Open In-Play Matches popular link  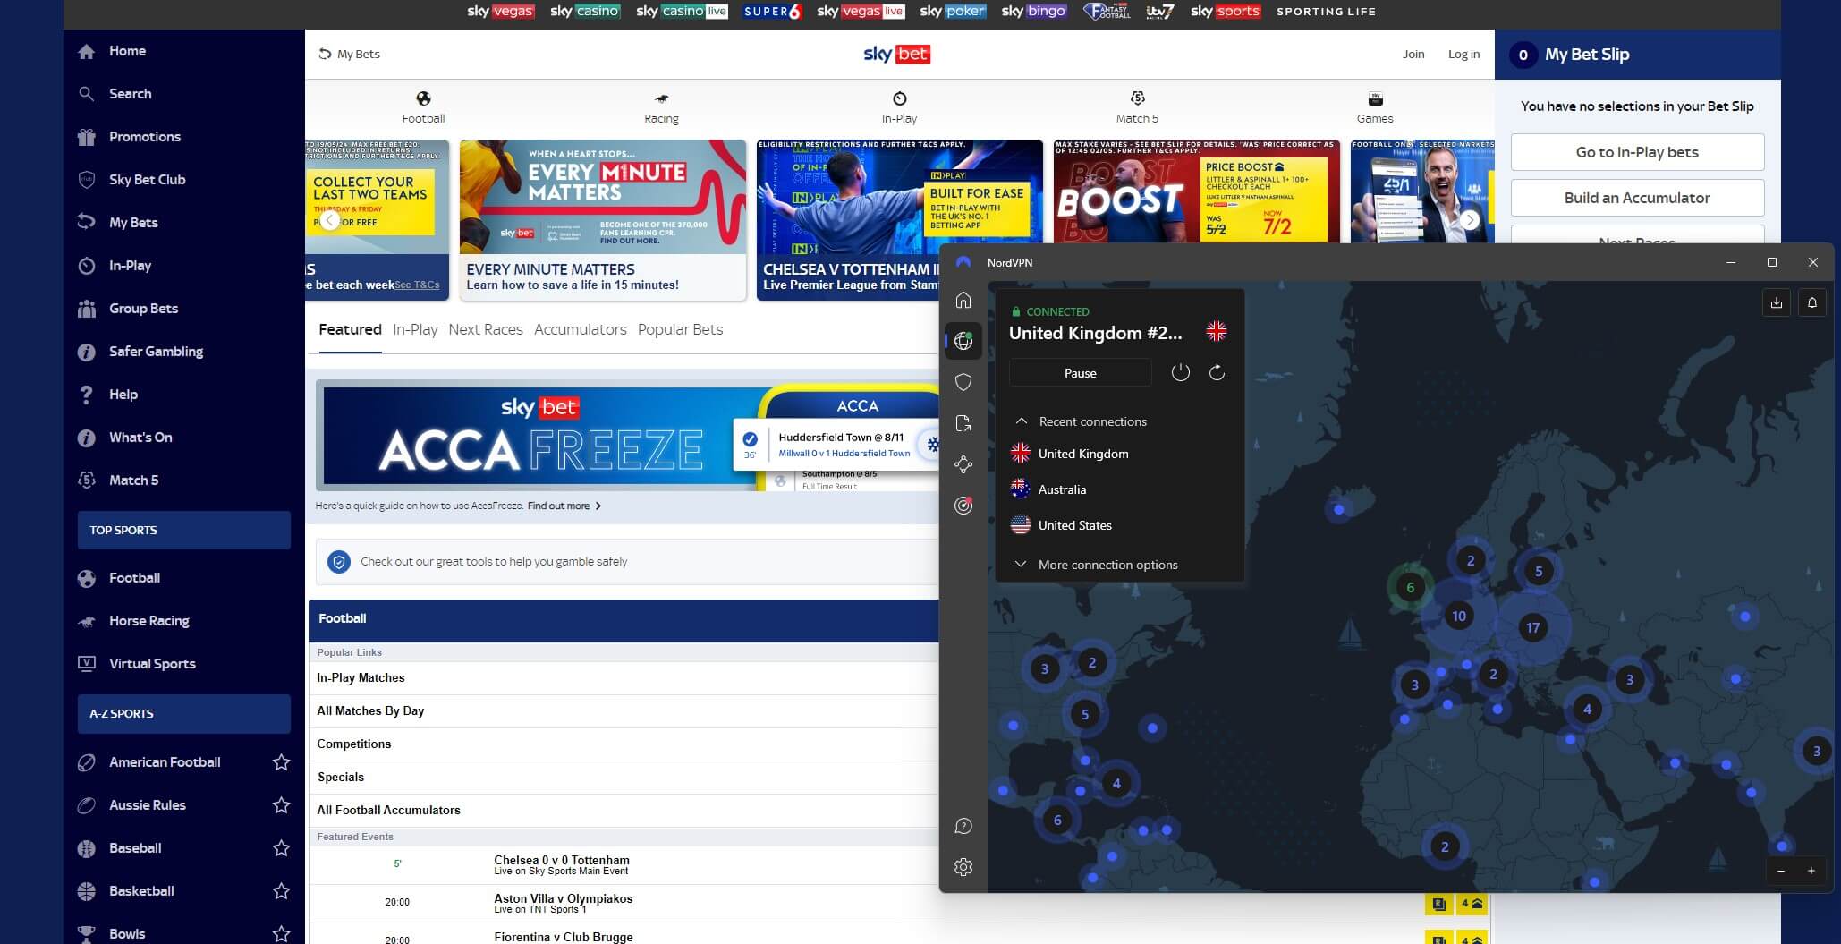pos(361,677)
